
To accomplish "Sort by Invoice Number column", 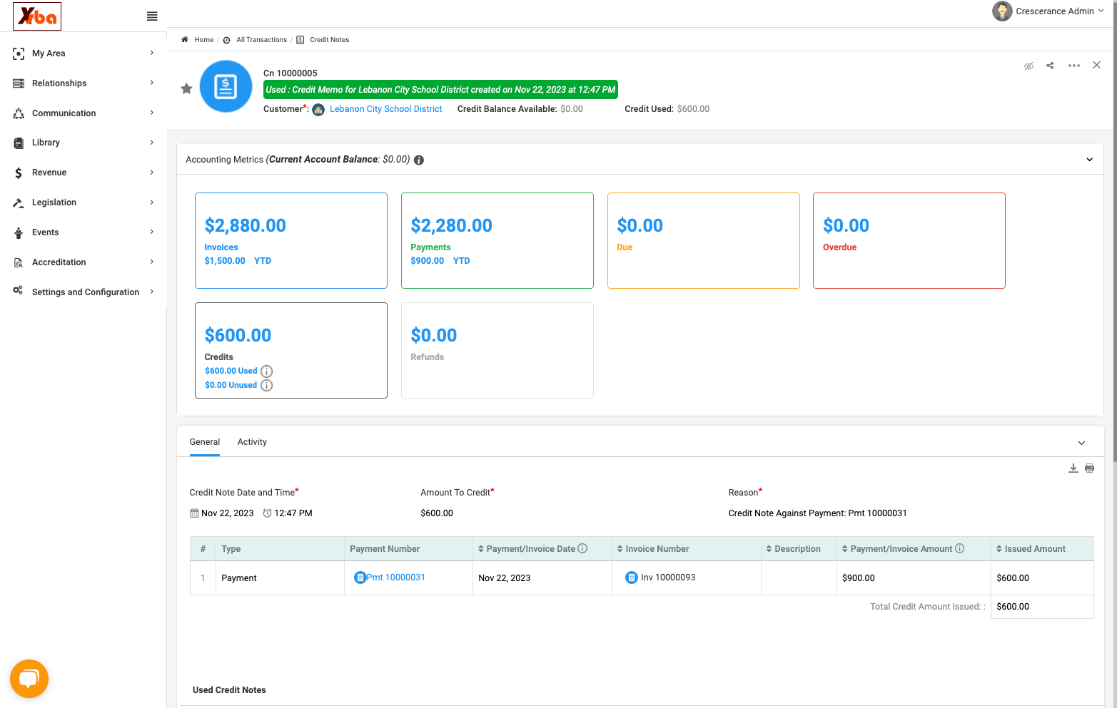I will click(653, 549).
